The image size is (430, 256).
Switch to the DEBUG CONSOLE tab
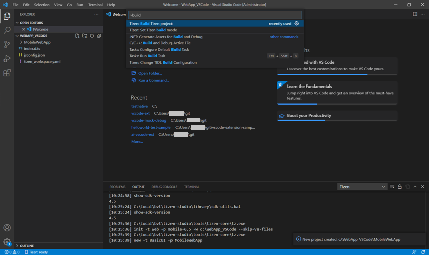point(164,187)
